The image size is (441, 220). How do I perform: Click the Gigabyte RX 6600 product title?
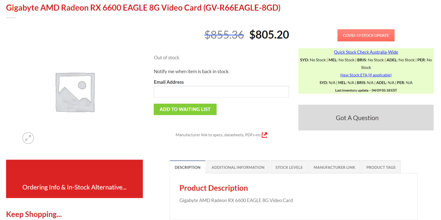(143, 8)
